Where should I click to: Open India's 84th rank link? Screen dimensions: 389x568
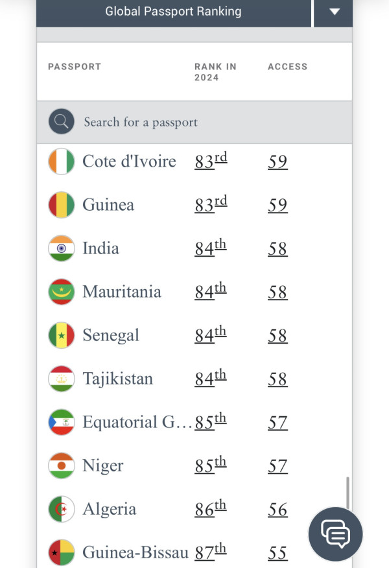click(210, 248)
